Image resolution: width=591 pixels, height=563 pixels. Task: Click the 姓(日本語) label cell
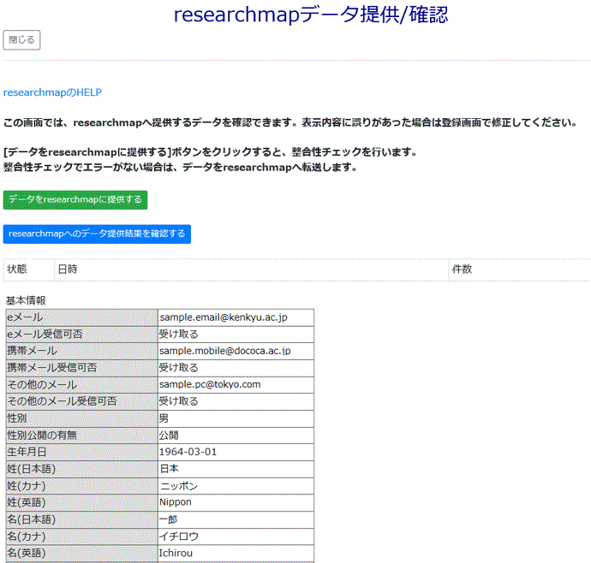click(81, 469)
